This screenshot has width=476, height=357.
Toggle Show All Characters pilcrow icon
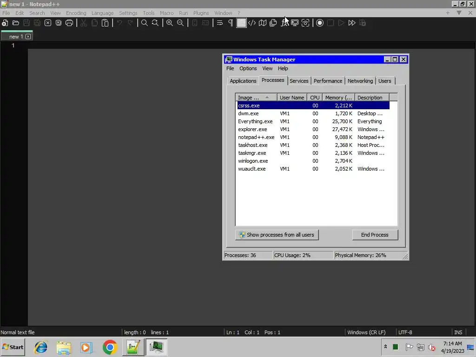click(x=231, y=23)
